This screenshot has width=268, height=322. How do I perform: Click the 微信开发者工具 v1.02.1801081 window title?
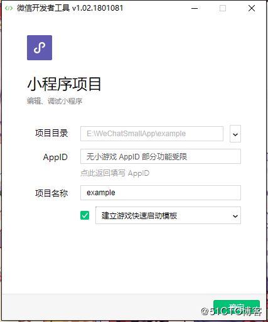(x=70, y=8)
